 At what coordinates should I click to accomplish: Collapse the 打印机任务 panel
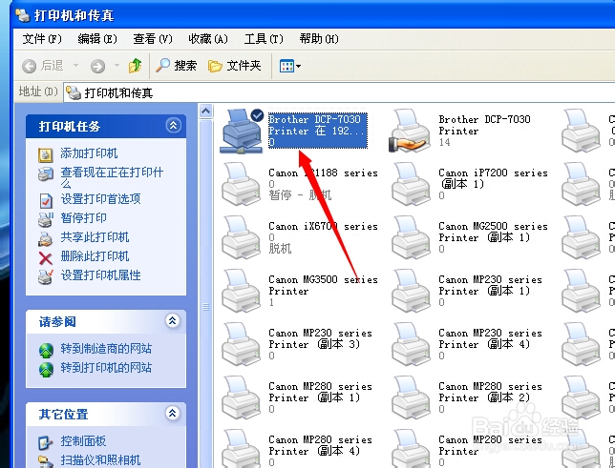[173, 126]
